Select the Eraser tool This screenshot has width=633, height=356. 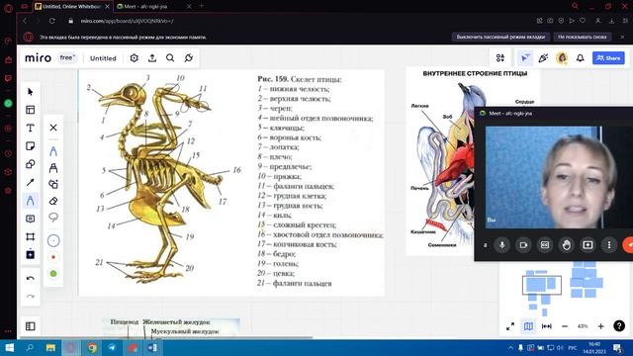click(53, 201)
